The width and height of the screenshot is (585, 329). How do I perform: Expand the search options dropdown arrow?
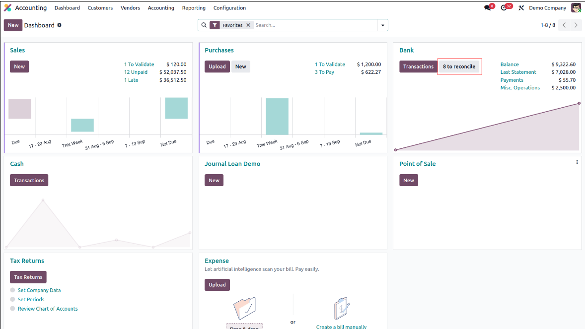(382, 25)
